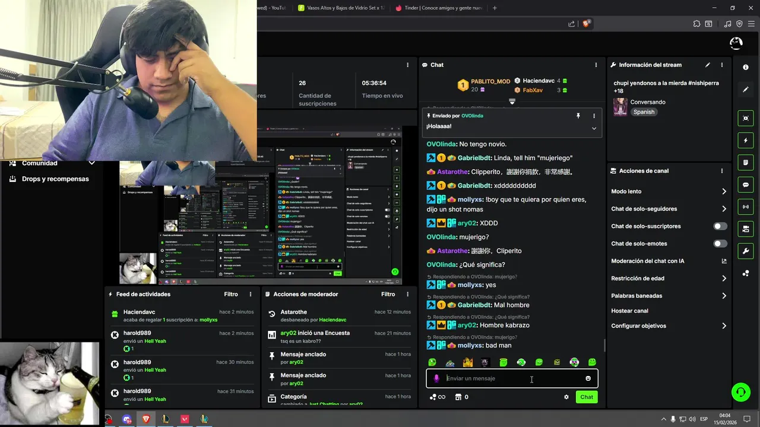Open Acciones de canal panel options menu
Viewport: 760px width, 427px height.
coord(722,171)
